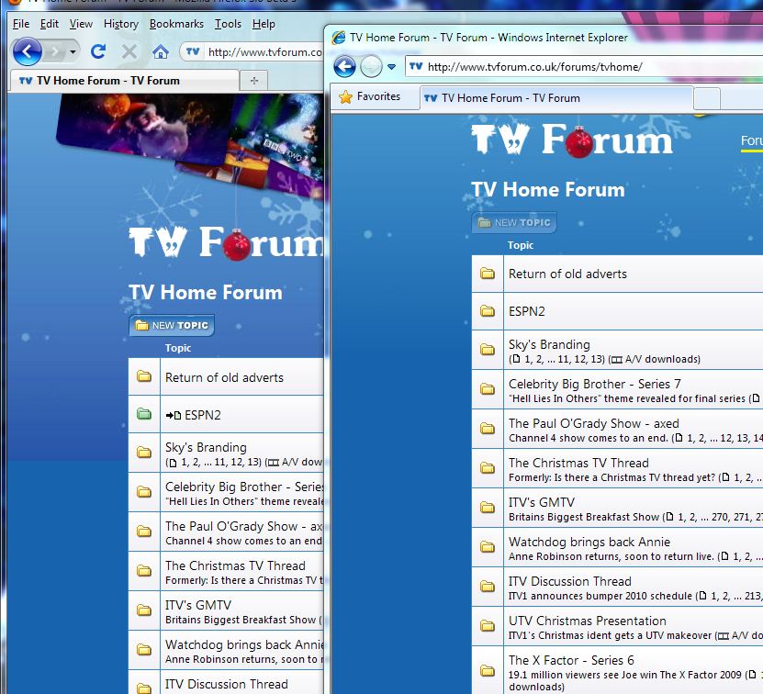Image resolution: width=763 pixels, height=694 pixels.
Task: Open Firefox History menu
Action: (x=121, y=24)
